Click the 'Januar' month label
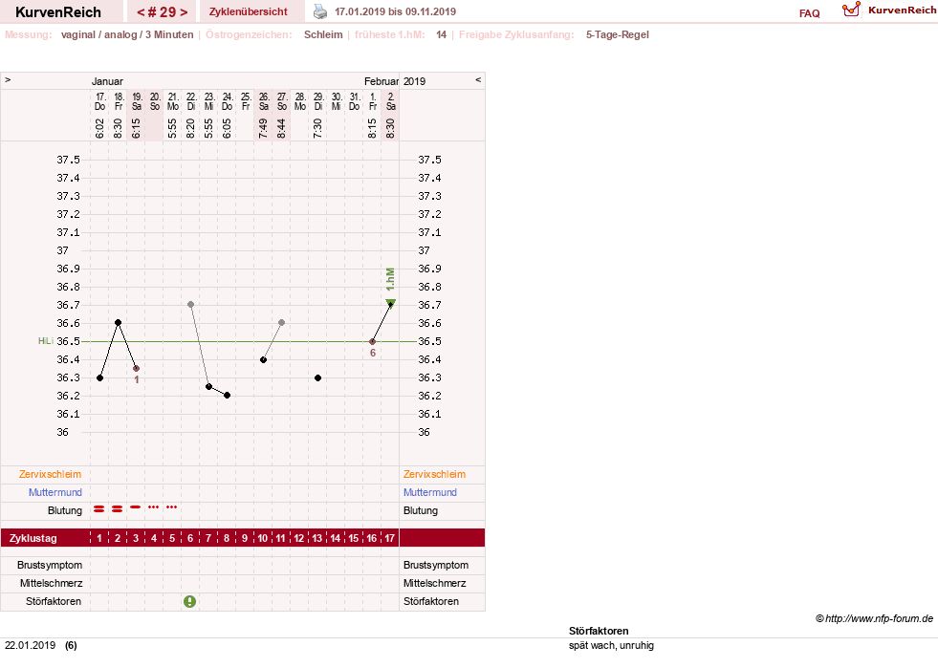This screenshot has width=938, height=668. tap(107, 81)
